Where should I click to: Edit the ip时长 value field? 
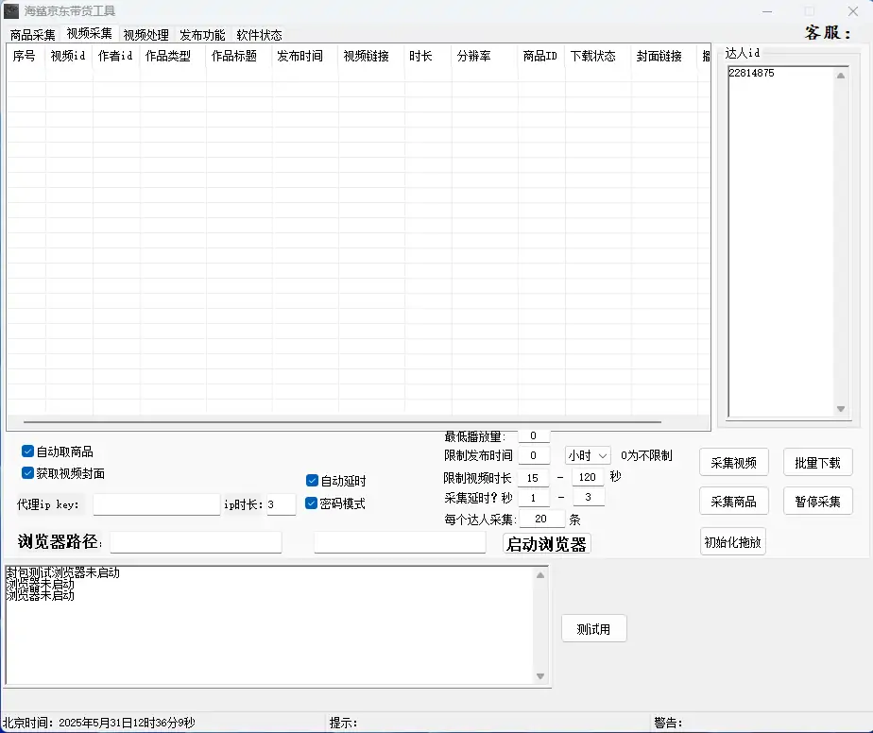[x=282, y=504]
